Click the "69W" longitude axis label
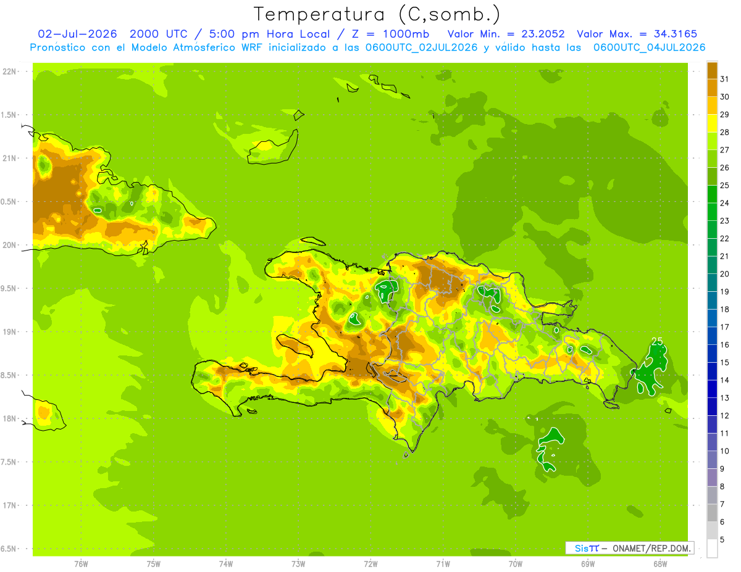741x572 pixels. click(588, 564)
